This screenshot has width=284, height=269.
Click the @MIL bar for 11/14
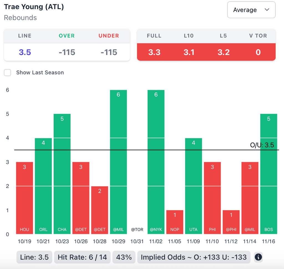pos(250,198)
